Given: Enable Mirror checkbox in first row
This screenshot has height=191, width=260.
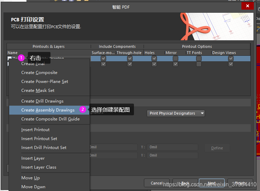Looking at the screenshot, I should click(x=176, y=59).
